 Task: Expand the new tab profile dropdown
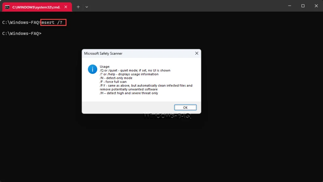87,7
